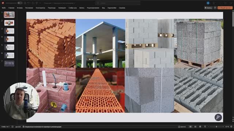
Task: Click the presenter webcam video overlay
Action: tap(21, 101)
